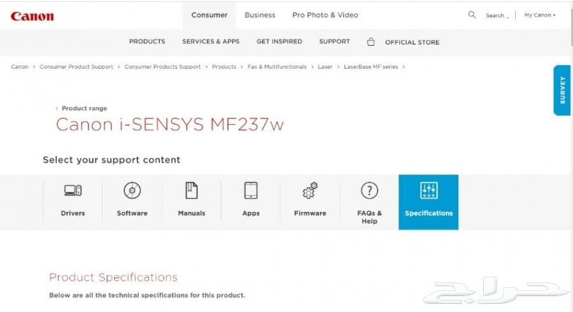Click the Search input field
The width and height of the screenshot is (573, 312).
497,15
